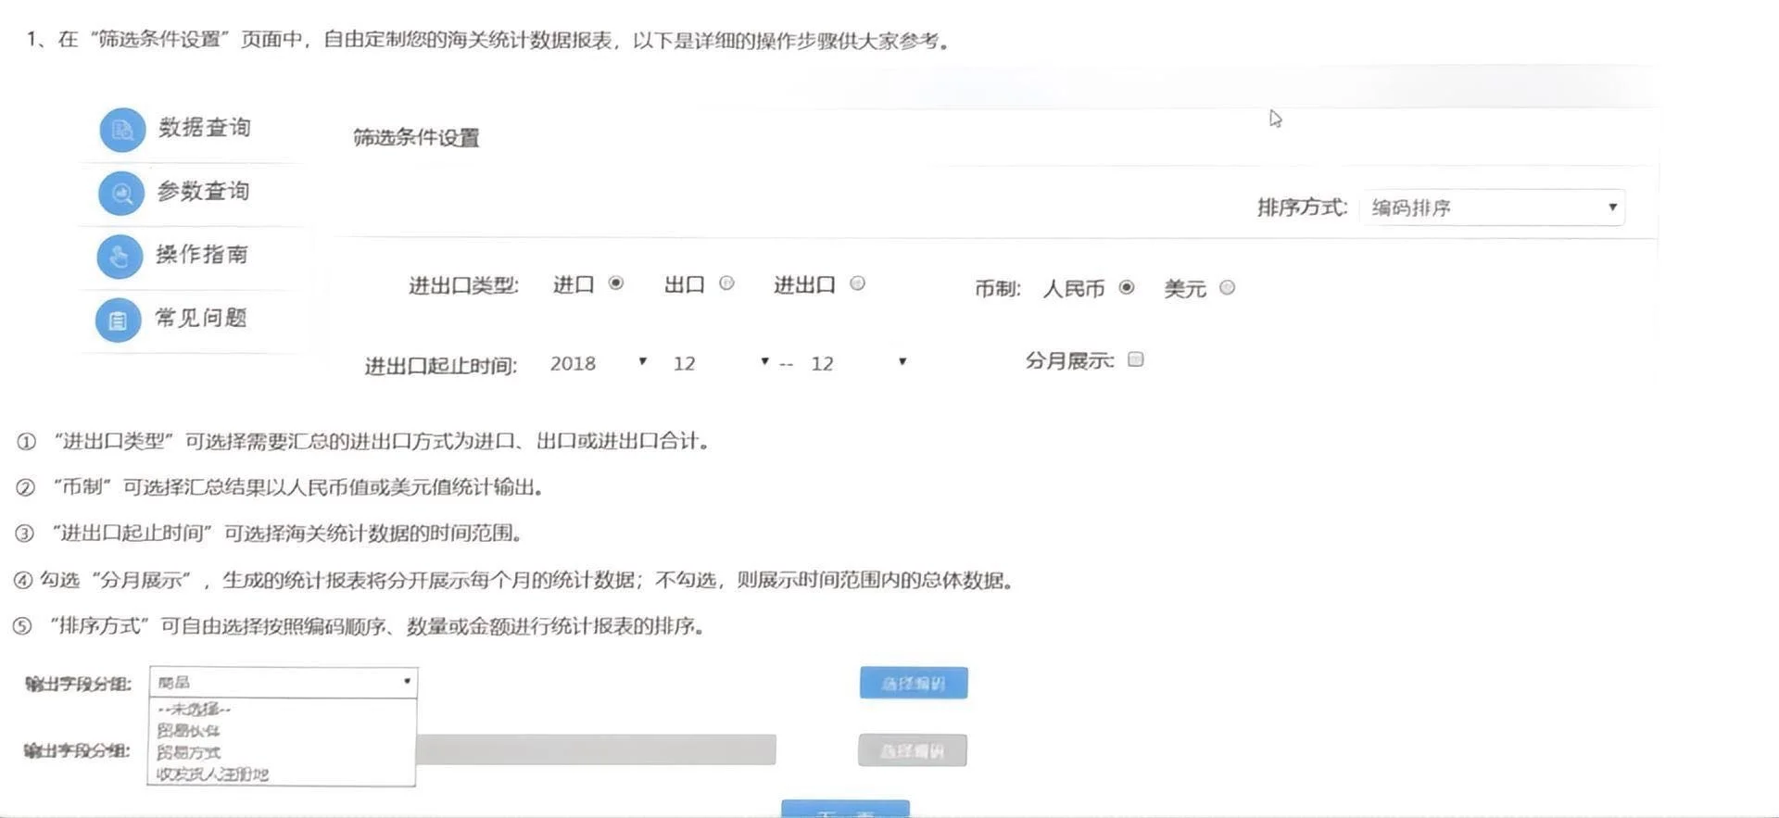Open the 常见问题 menu entry
Viewport: 1779px width, 818px height.
(x=200, y=319)
